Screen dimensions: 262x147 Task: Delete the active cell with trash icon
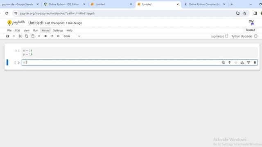coord(255,62)
